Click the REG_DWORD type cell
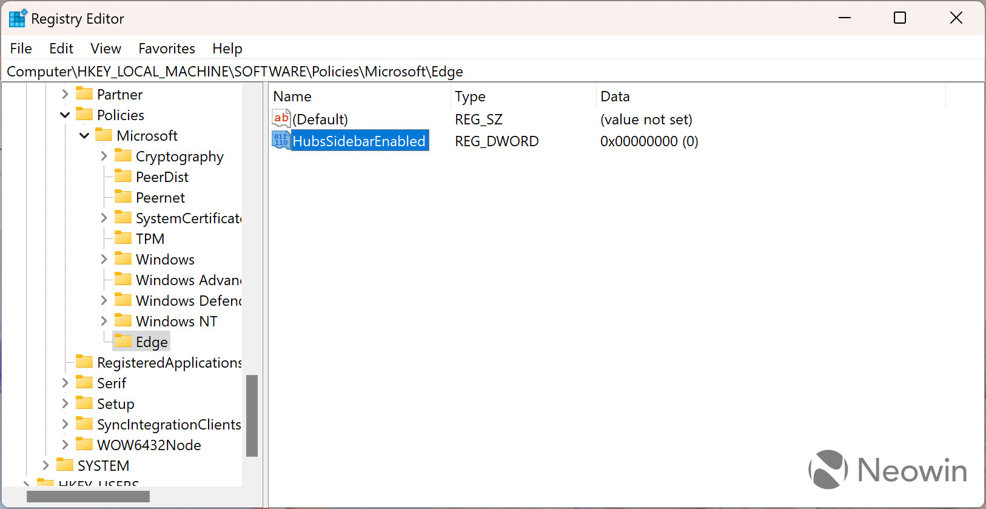 (x=497, y=141)
